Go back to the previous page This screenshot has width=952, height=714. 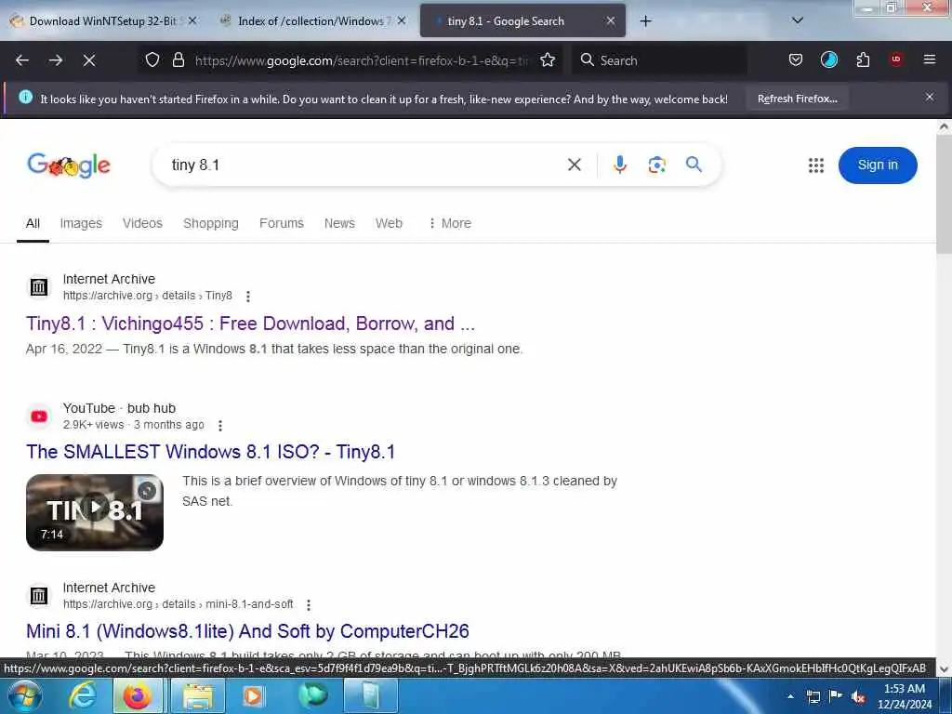22,60
